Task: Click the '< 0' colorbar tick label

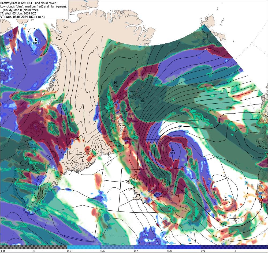Action: point(2,251)
